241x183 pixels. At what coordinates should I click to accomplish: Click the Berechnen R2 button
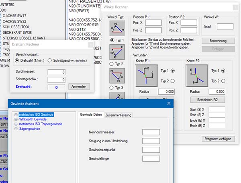[208, 100]
